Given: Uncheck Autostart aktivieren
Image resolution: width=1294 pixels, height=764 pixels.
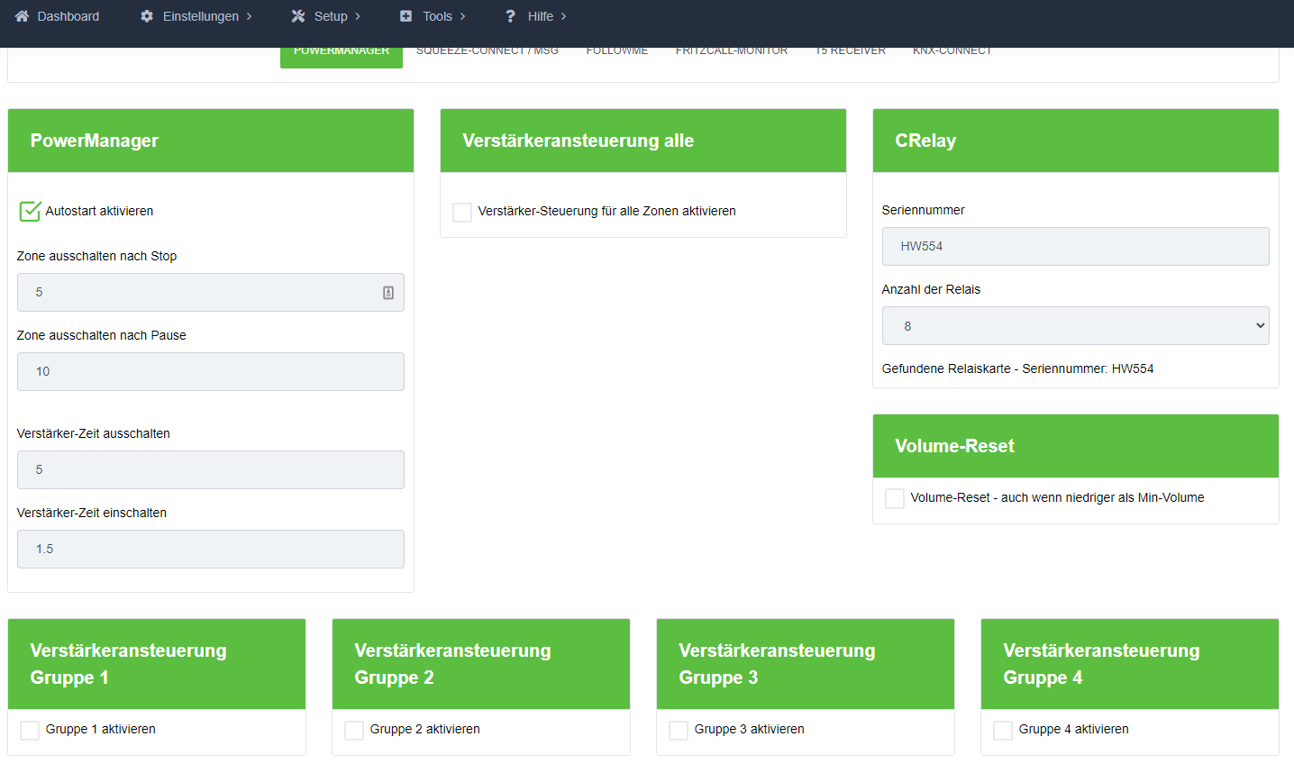Looking at the screenshot, I should [30, 212].
